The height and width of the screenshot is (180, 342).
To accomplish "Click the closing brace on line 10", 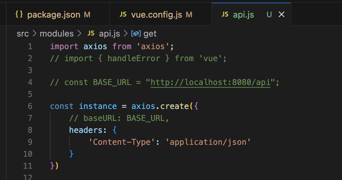I will click(71, 154).
